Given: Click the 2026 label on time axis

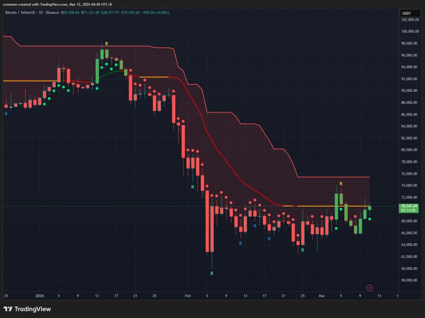Looking at the screenshot, I should point(39,296).
